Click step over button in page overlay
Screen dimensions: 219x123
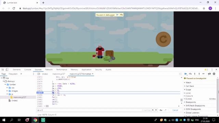point(121,15)
